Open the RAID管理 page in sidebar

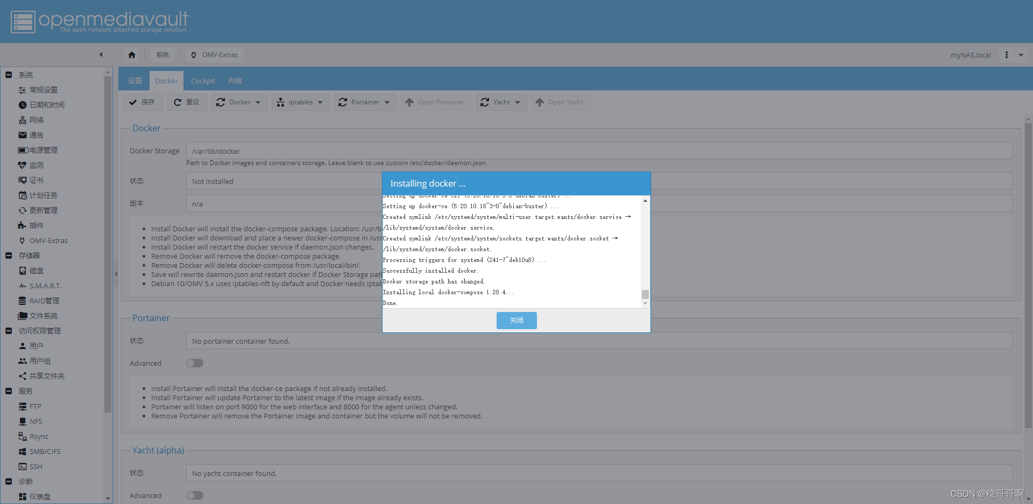click(44, 301)
